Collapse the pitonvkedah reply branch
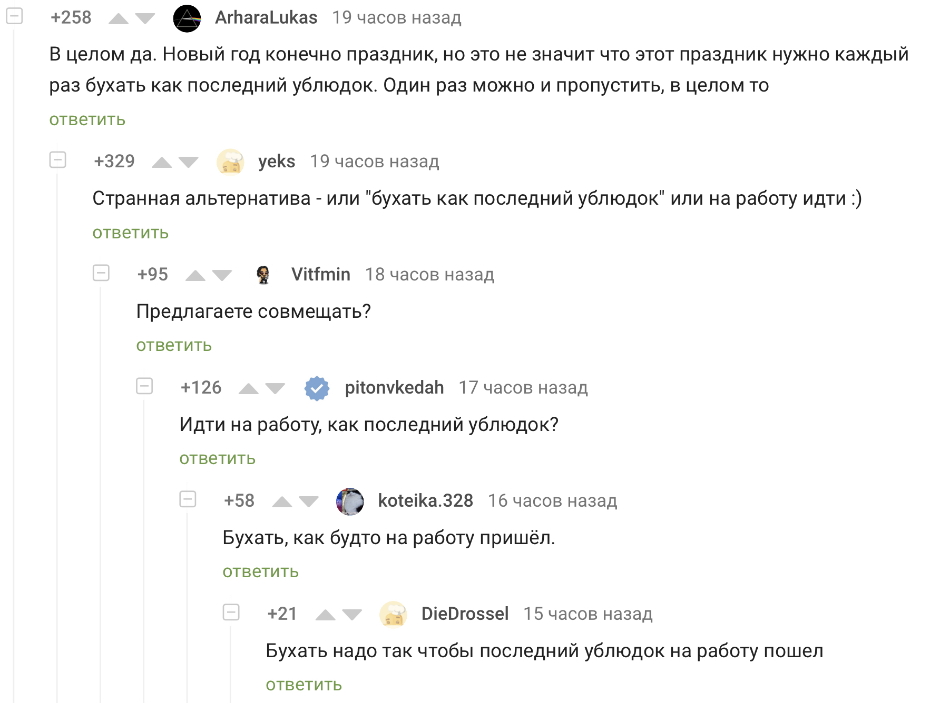Screen dimensions: 930x703 tap(144, 386)
